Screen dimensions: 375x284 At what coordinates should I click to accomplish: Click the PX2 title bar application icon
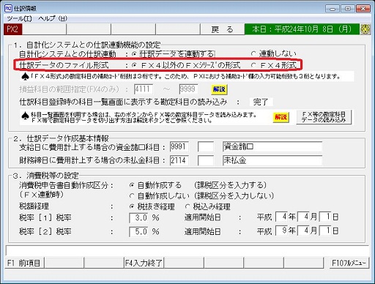[8, 8]
